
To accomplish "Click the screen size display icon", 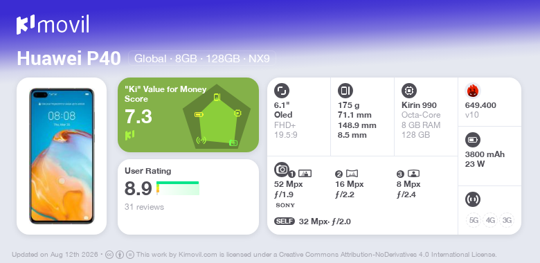I will (x=281, y=91).
